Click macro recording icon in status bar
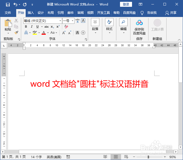 tap(68, 157)
